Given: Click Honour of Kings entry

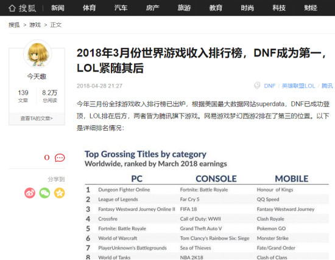Looking at the screenshot, I should (x=275, y=190).
